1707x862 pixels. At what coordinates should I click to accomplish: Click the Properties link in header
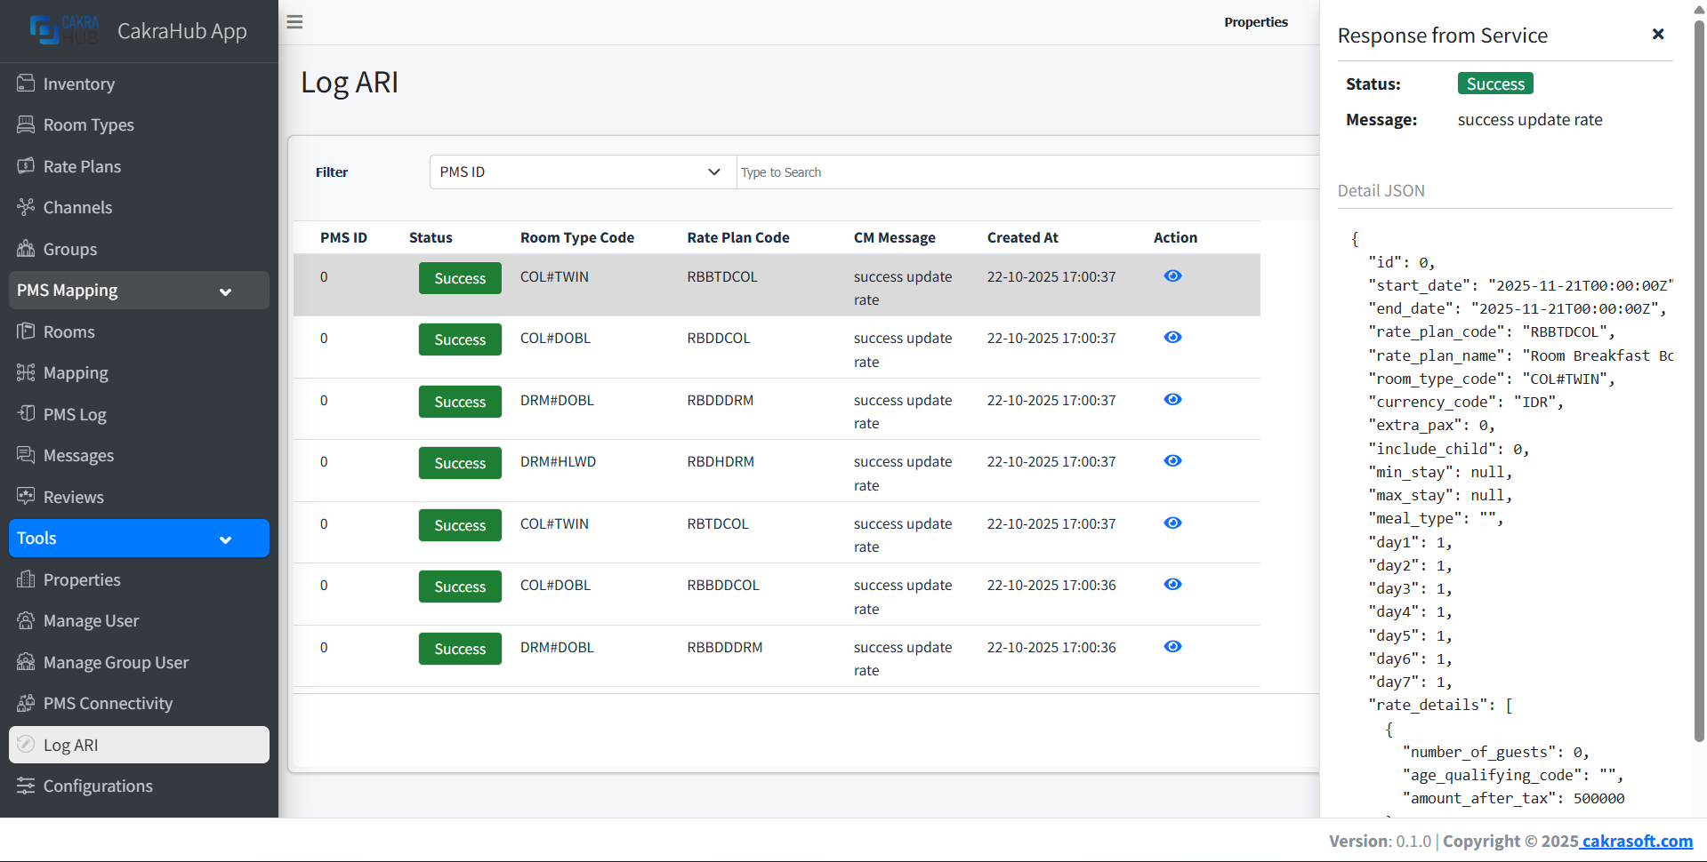1255,22
